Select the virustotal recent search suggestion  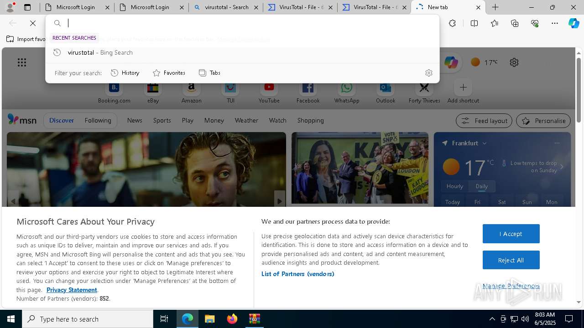tap(242, 52)
